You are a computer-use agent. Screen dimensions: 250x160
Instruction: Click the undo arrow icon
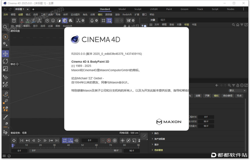5,9
